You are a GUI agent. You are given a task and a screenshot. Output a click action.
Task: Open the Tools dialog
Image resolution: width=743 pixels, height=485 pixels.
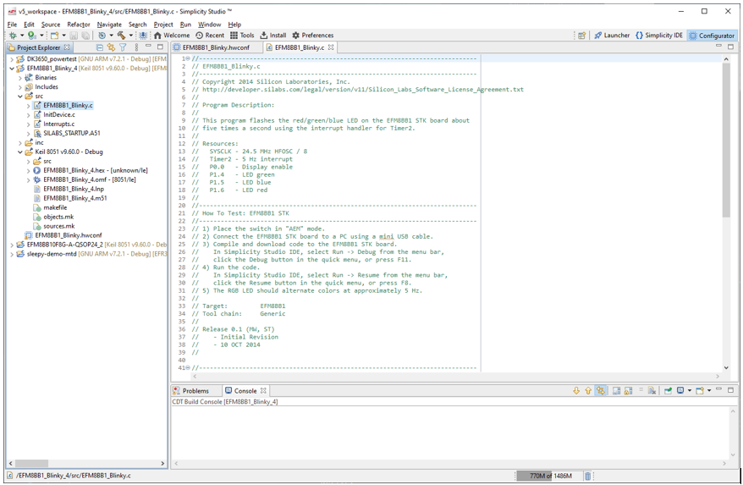coord(242,36)
